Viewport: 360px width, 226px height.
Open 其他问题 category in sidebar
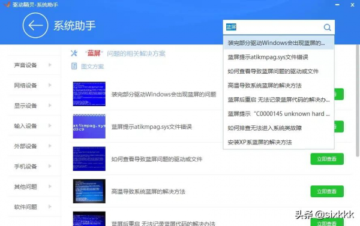[34, 186]
